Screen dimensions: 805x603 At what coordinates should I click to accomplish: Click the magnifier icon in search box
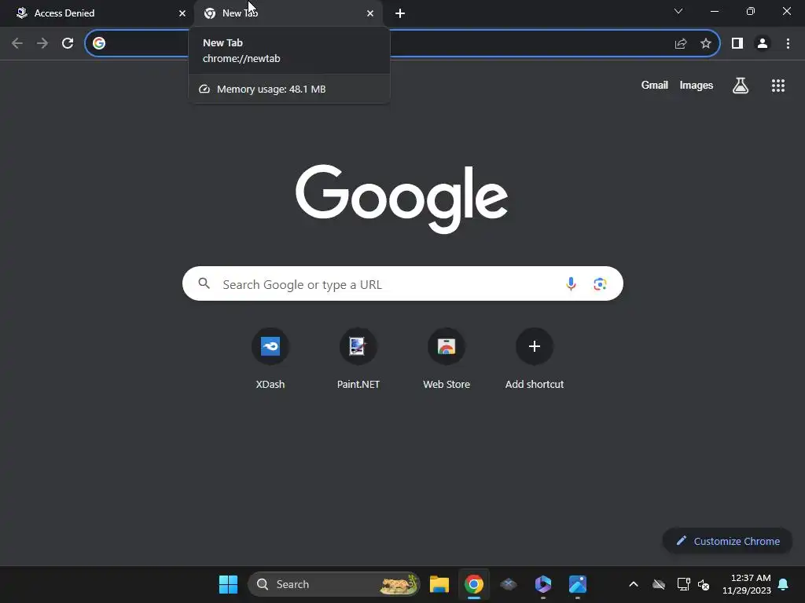coord(204,283)
